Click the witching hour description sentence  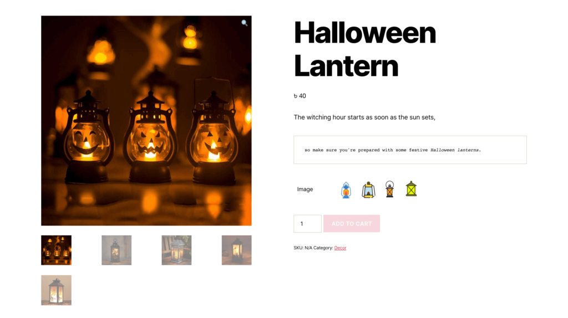pos(364,117)
